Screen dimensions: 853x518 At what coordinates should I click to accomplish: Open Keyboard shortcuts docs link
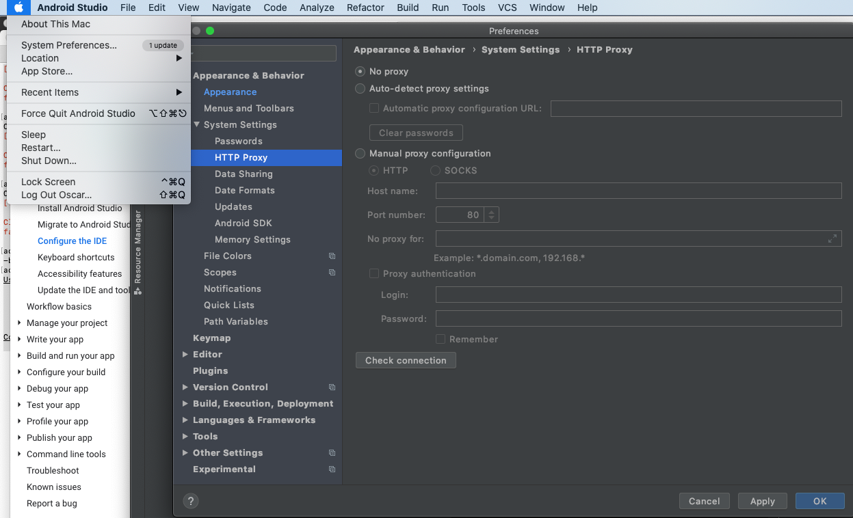click(76, 258)
